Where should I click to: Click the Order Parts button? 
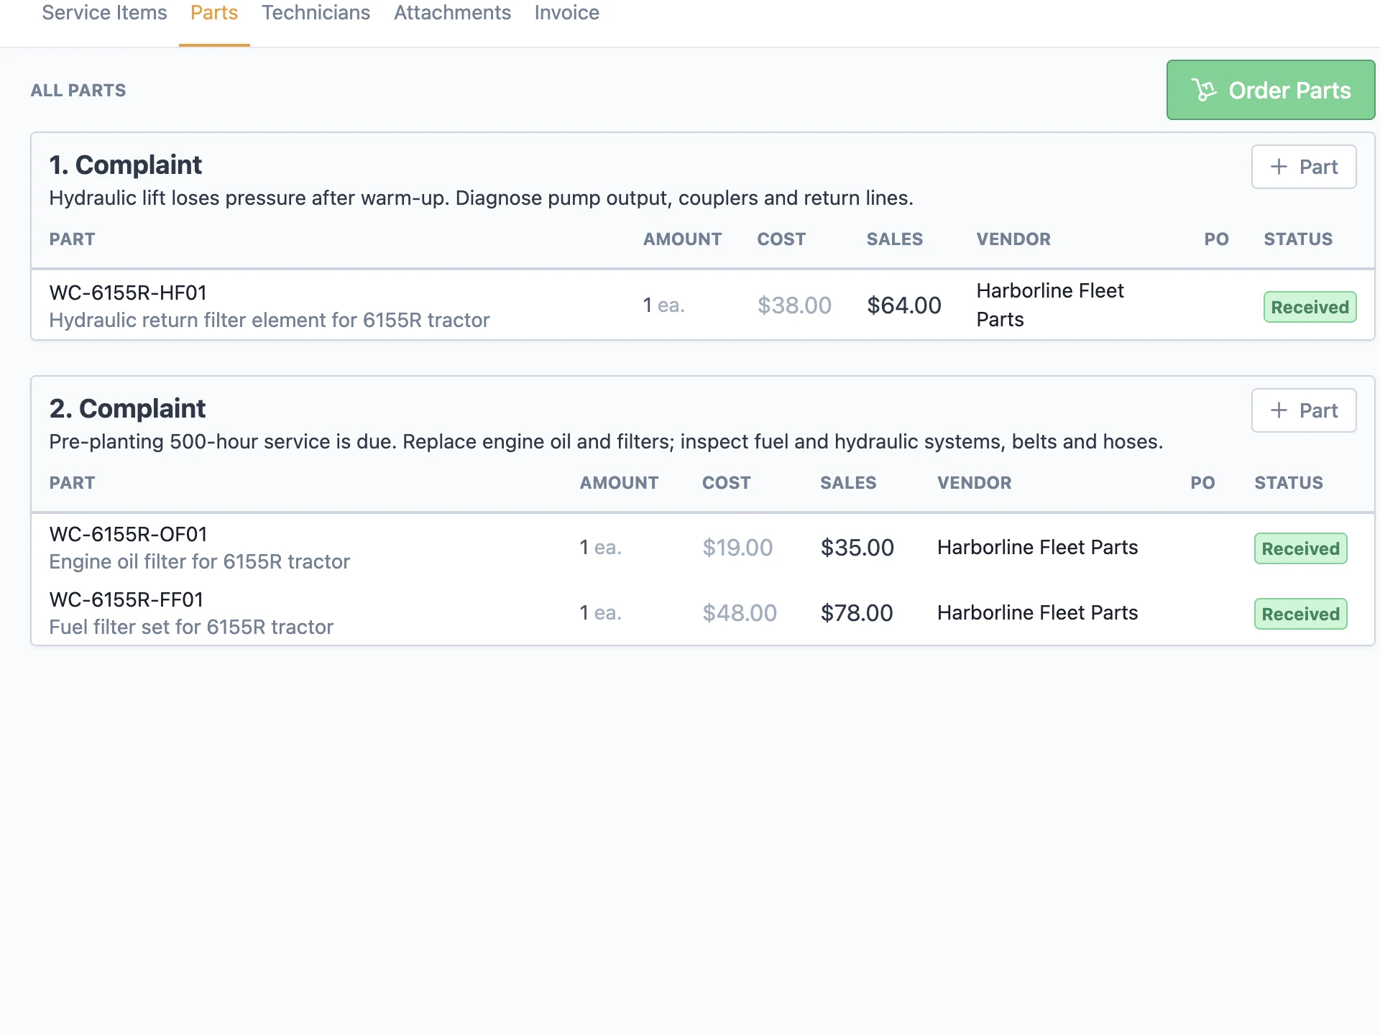1270,90
